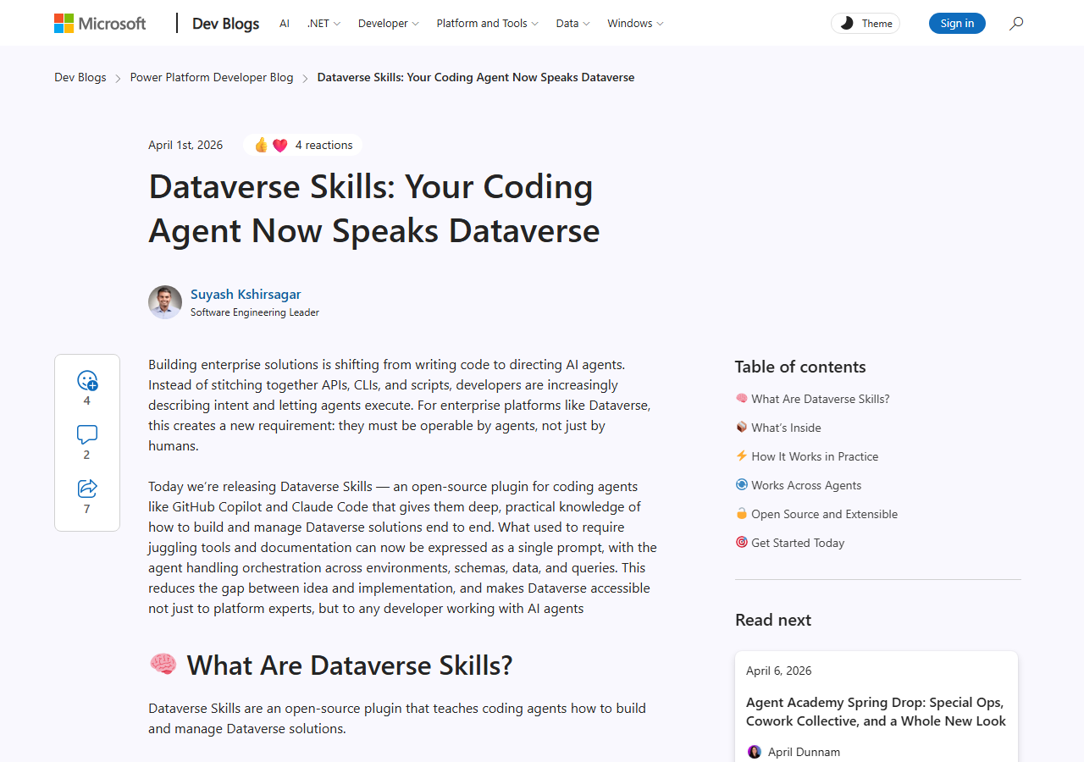Expand the Platform and Tools dropdown
1084x762 pixels.
point(487,23)
